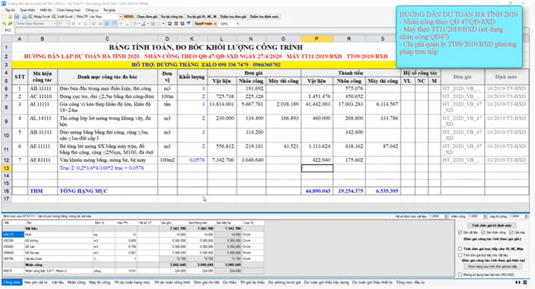Toggle bold formatting
535x289 pixels.
[73, 24]
